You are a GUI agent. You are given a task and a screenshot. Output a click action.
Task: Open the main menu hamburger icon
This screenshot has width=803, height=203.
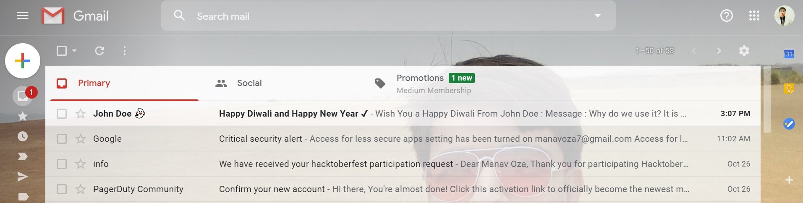23,16
